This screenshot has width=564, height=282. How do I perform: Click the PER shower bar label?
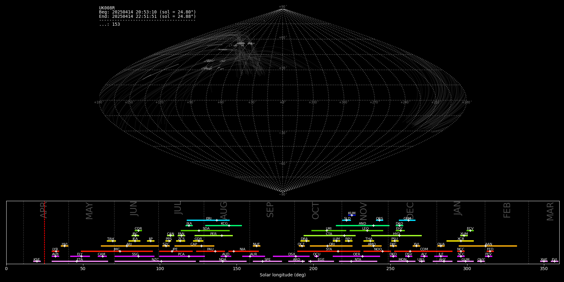point(213,234)
